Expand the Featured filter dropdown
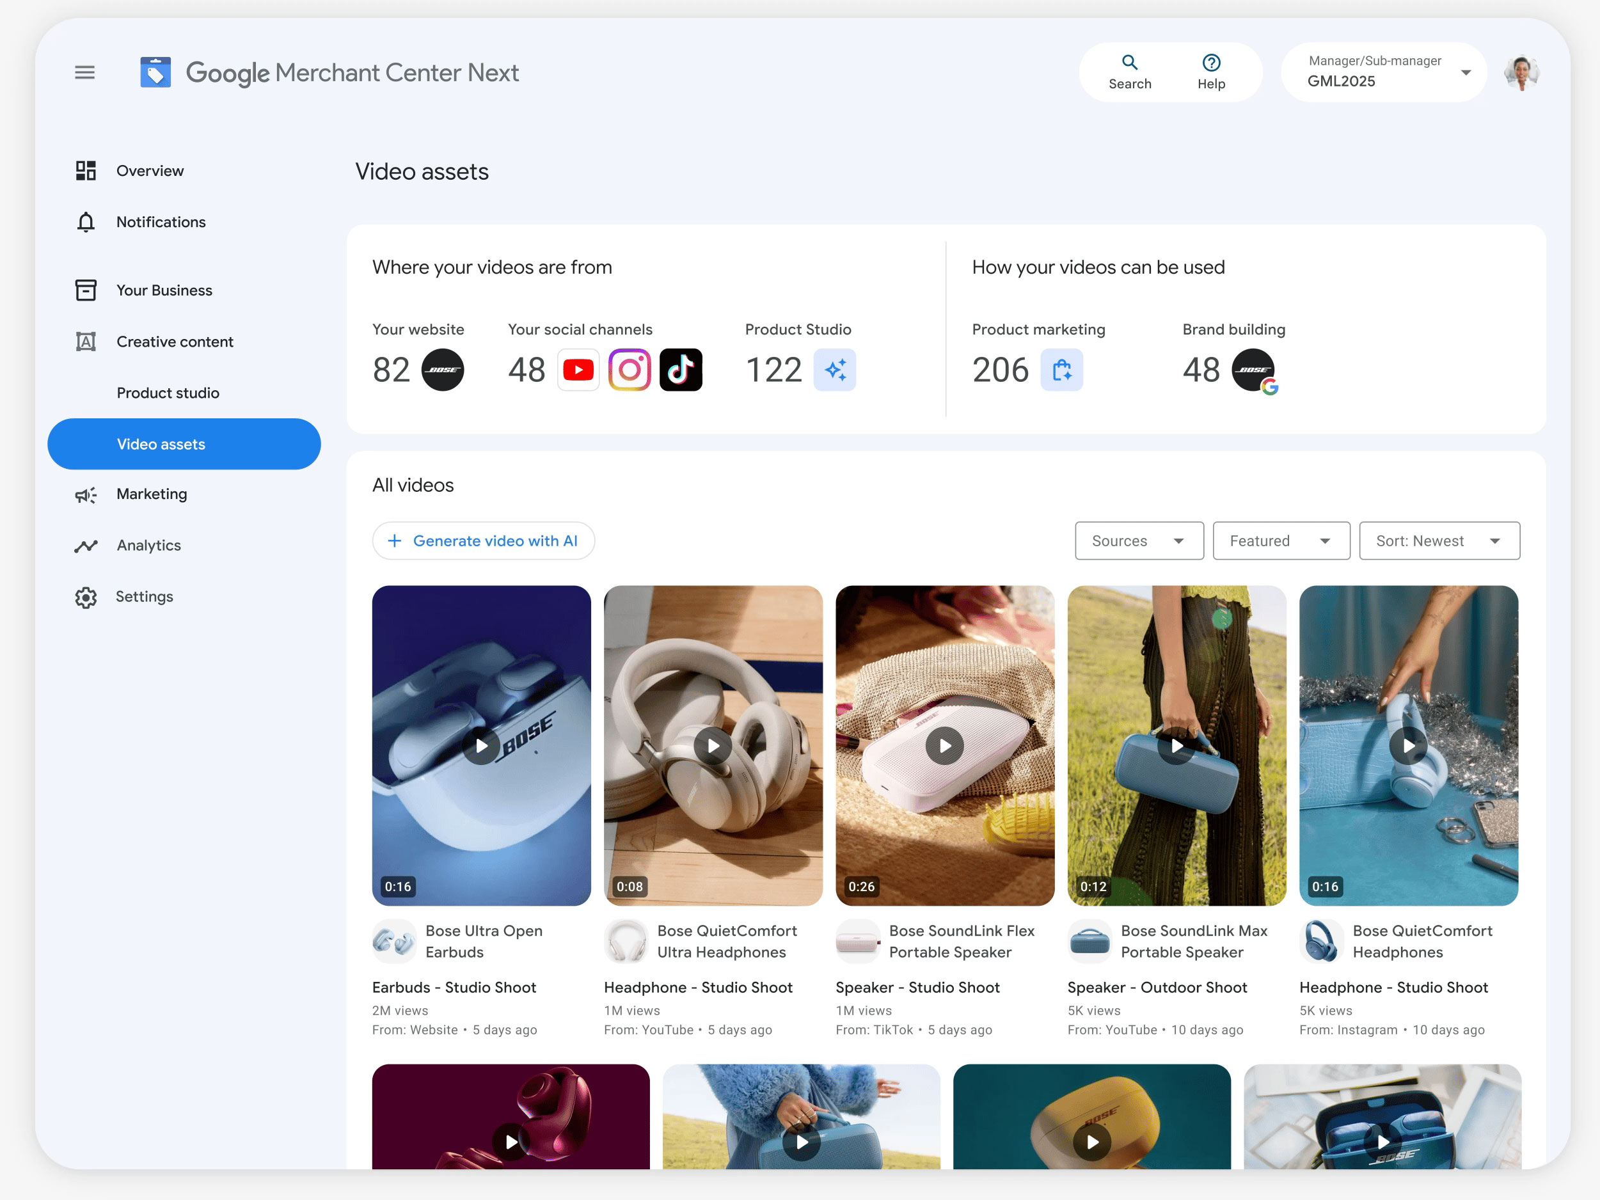1600x1200 pixels. pos(1281,541)
